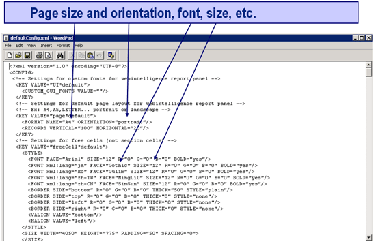Click the '<FONT FACE="Arial"' line

[x=120, y=159]
